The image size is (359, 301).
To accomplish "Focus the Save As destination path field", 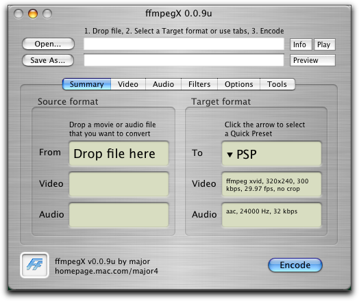I will (184, 60).
